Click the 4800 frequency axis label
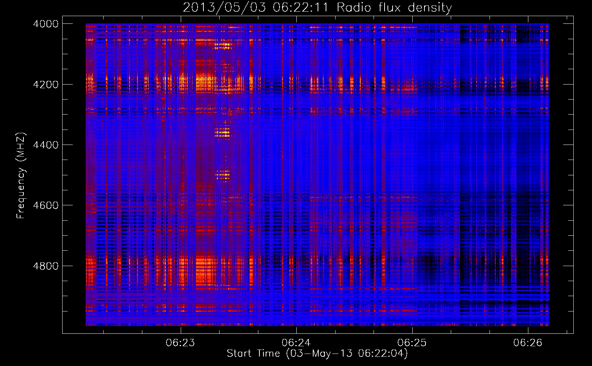The width and height of the screenshot is (592, 366). tap(46, 266)
